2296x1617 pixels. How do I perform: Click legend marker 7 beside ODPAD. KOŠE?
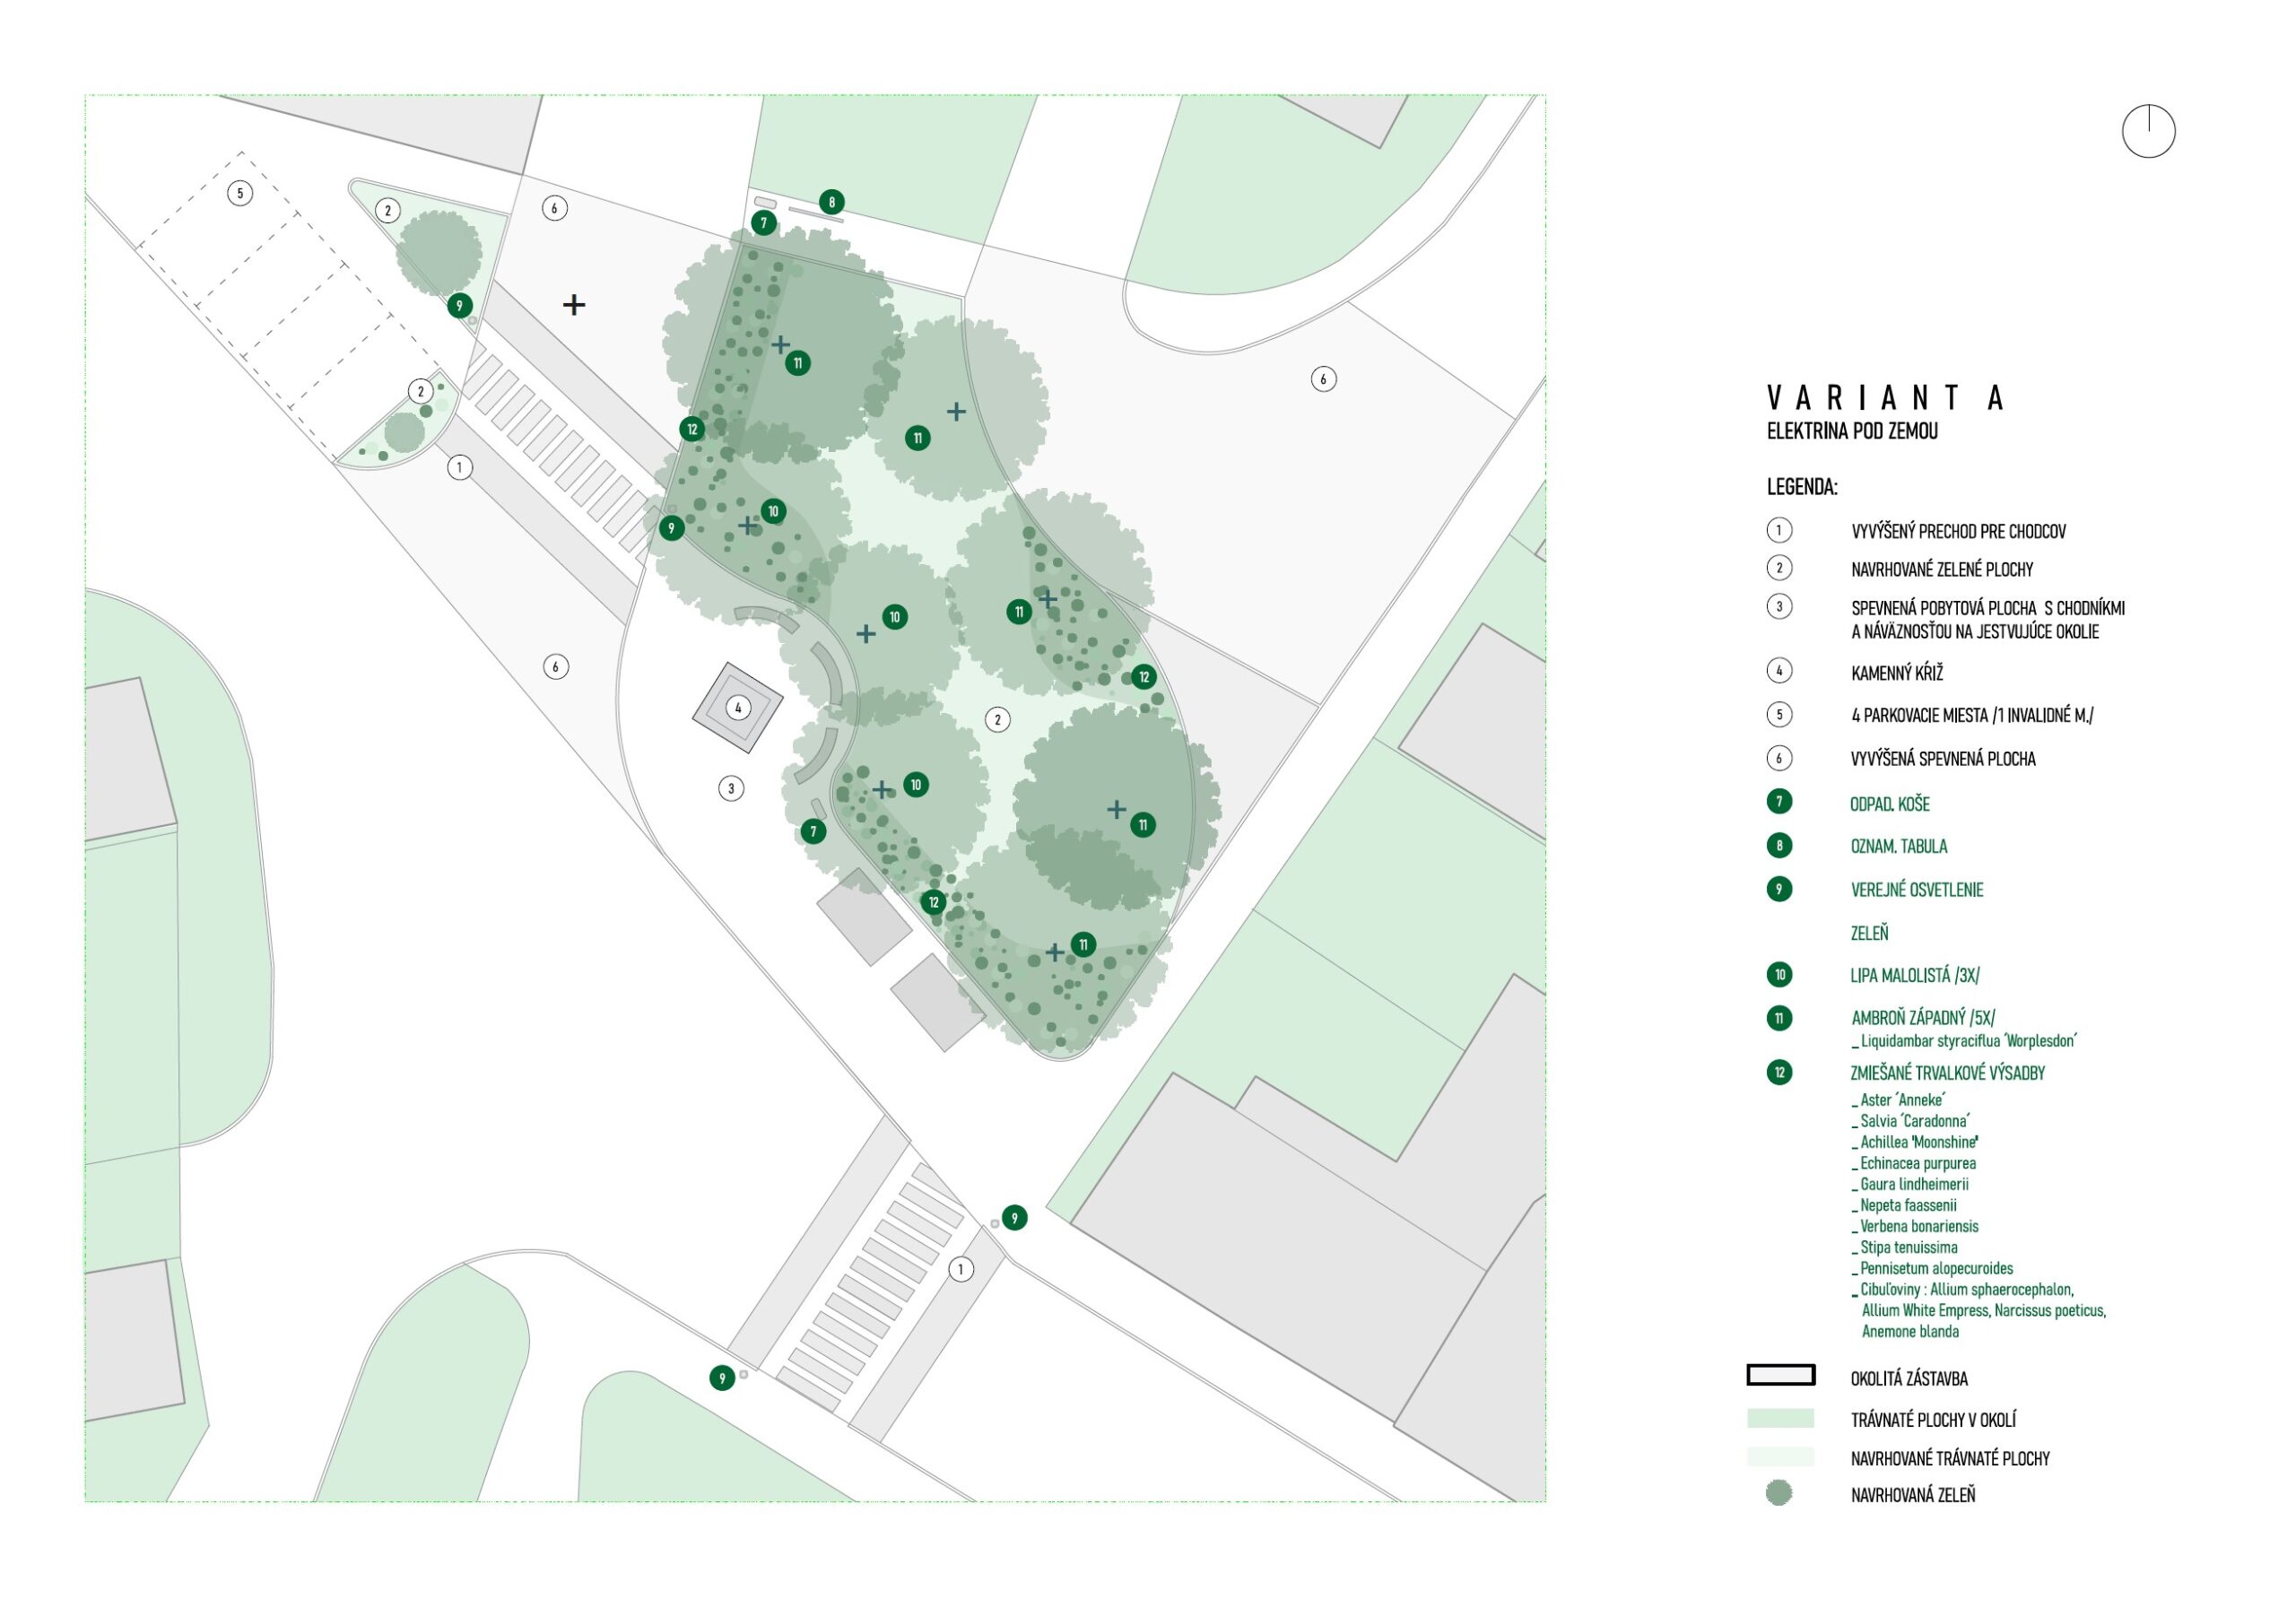coord(1779,802)
